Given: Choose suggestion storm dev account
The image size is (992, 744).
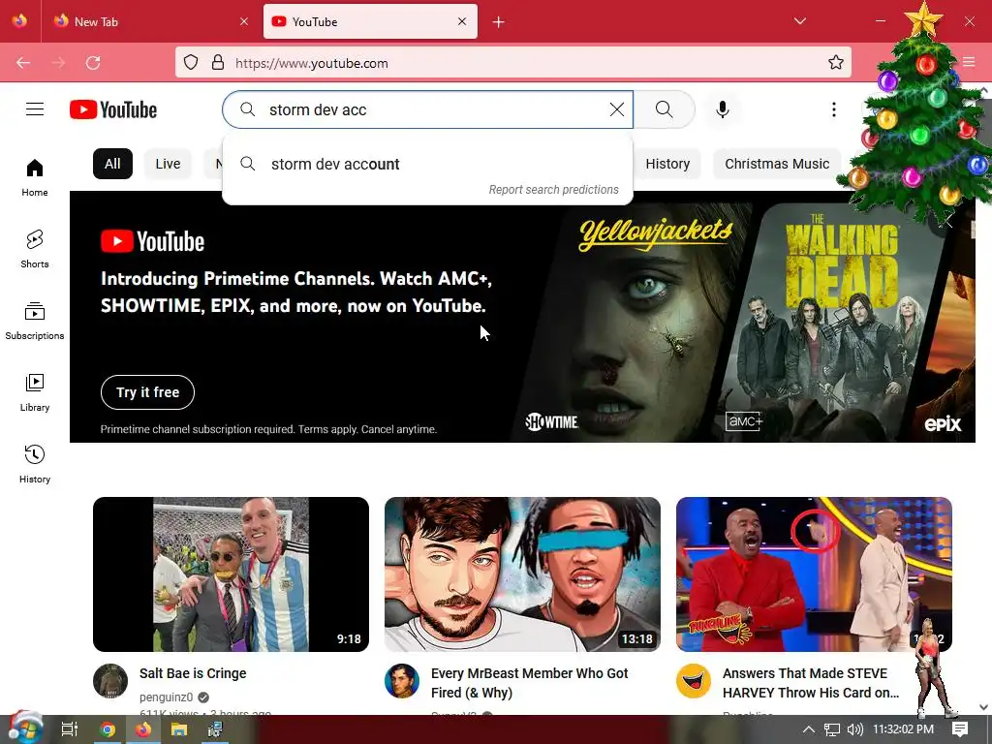Looking at the screenshot, I should pyautogui.click(x=427, y=165).
